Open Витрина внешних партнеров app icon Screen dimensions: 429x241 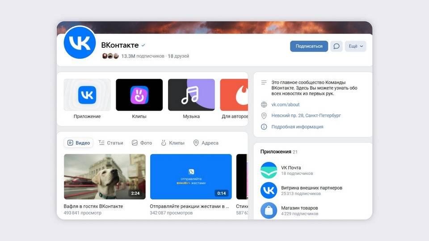coord(269,191)
